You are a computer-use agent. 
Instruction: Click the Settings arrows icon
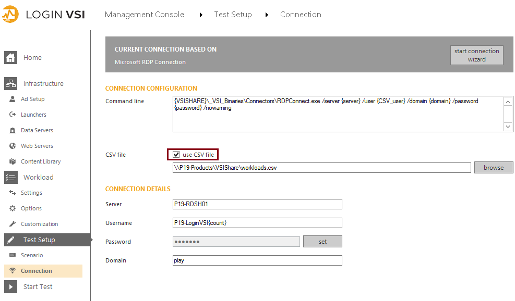click(x=13, y=193)
